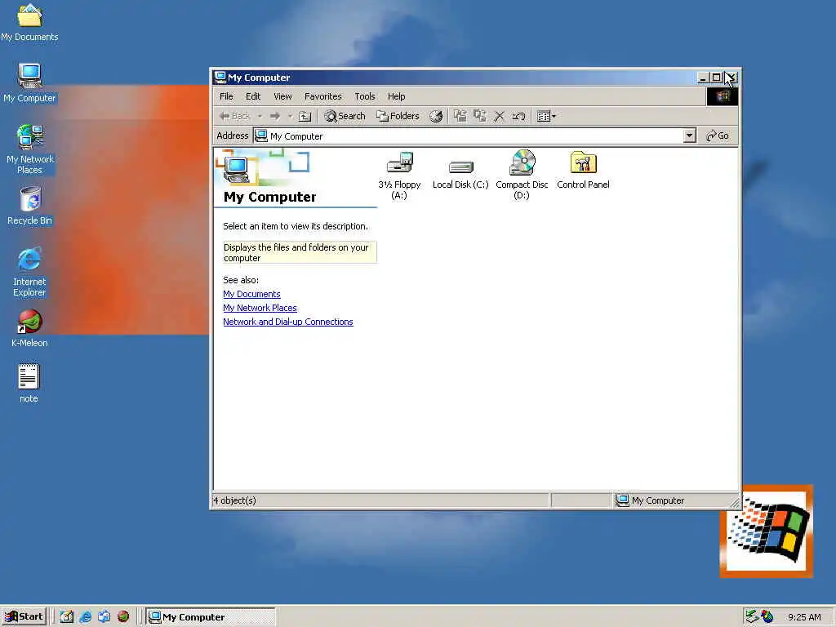Click the system tray network icon

coord(752,617)
